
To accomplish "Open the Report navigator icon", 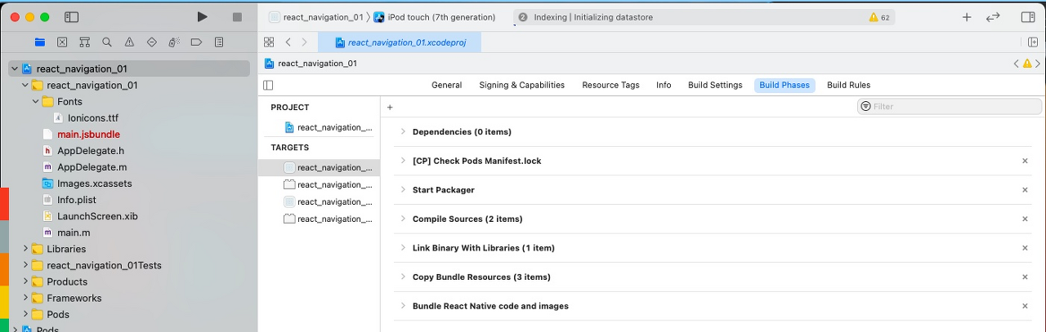I will [x=218, y=42].
